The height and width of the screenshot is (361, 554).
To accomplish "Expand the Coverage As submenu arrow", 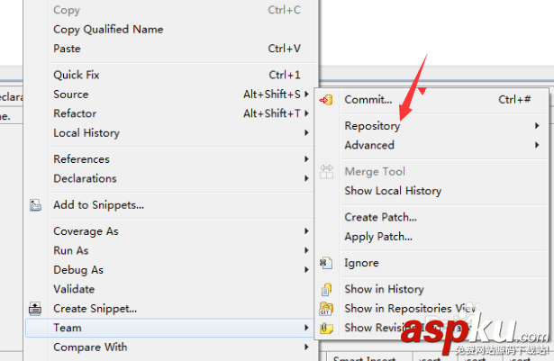I will point(306,231).
